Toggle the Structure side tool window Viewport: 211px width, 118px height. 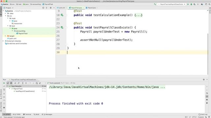pos(1,94)
